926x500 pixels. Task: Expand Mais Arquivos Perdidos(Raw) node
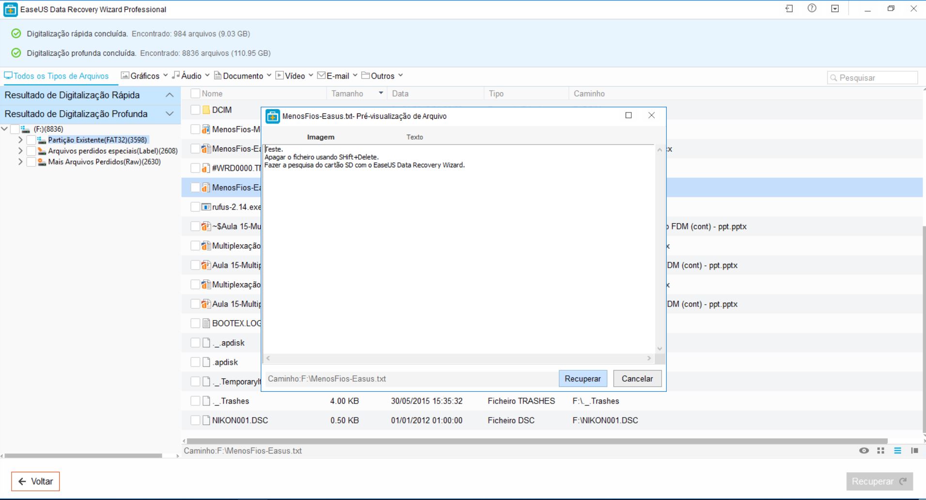[20, 162]
